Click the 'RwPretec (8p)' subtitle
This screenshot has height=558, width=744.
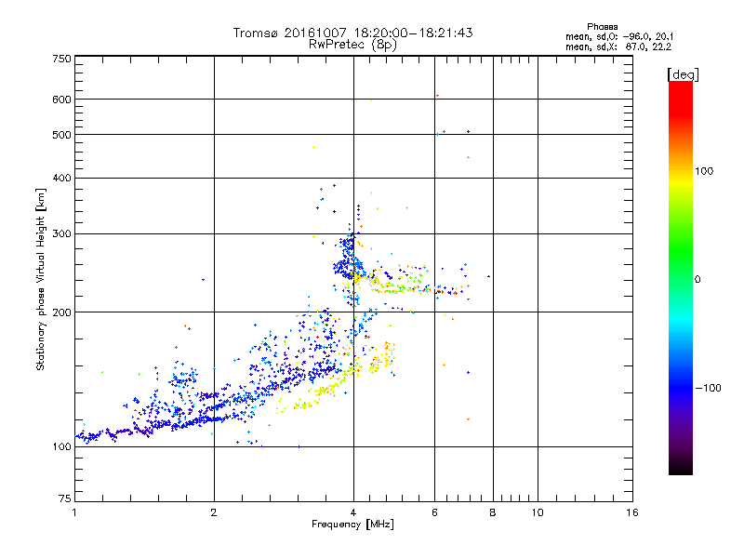pos(352,45)
